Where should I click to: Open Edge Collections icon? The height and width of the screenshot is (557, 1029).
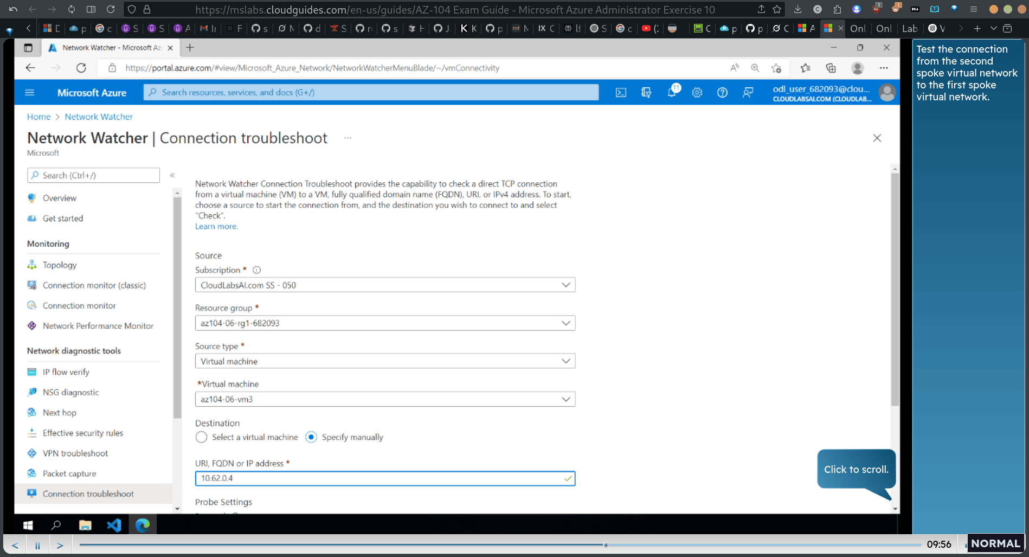tap(831, 68)
